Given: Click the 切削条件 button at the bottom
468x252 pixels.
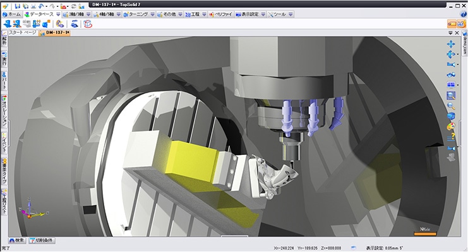Looking at the screenshot, I should [43, 241].
